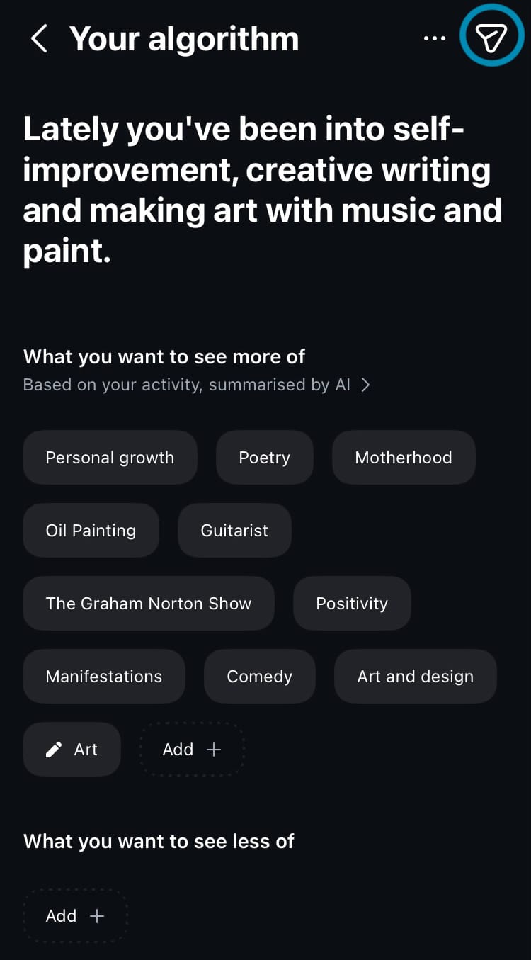Open The Graham Norton Show chip

click(x=149, y=604)
